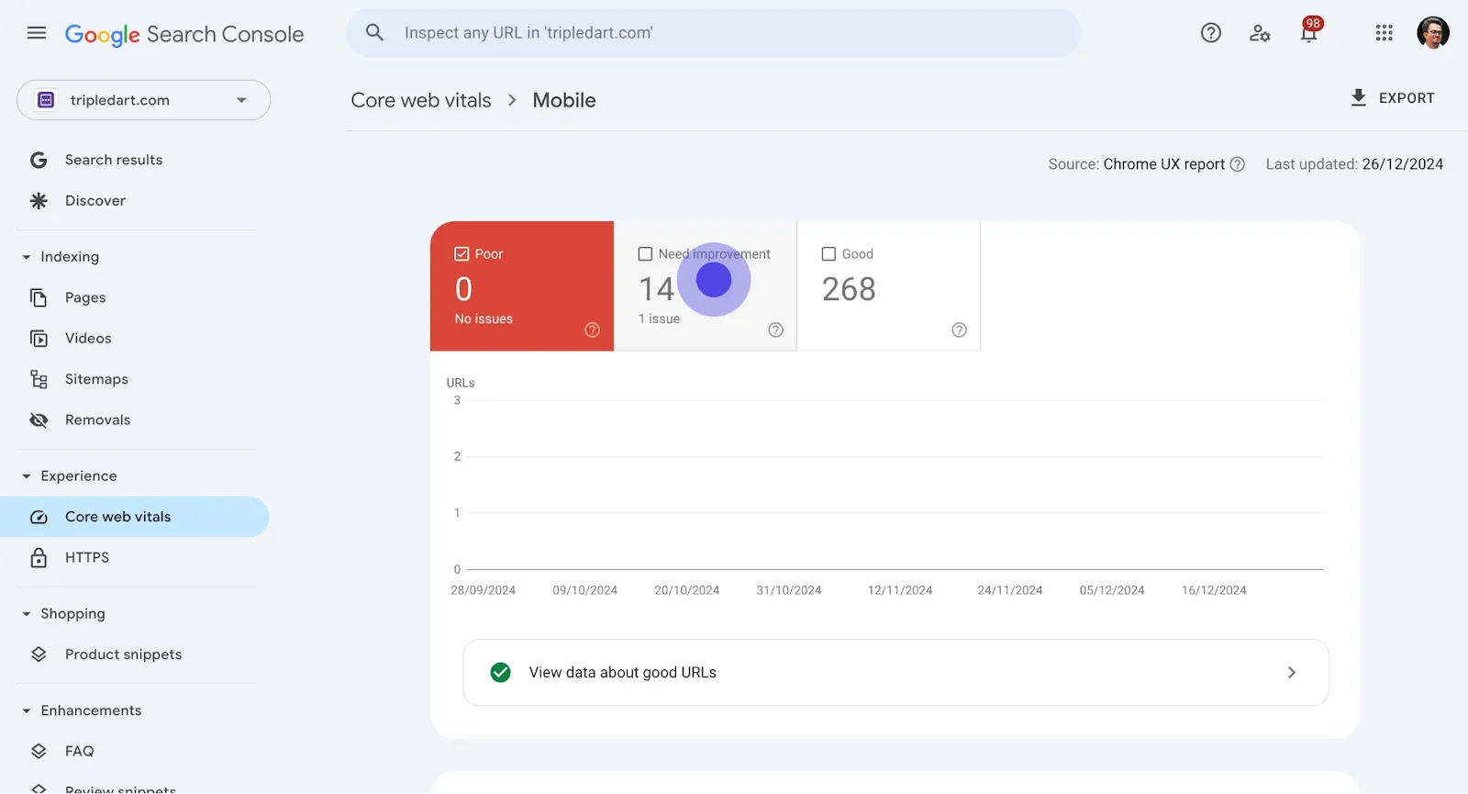Click Last updated 26/12/2024 text
1468x794 pixels.
pyautogui.click(x=1354, y=164)
